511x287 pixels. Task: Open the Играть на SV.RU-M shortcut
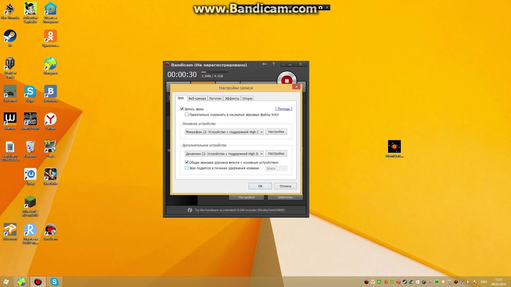coord(30,234)
